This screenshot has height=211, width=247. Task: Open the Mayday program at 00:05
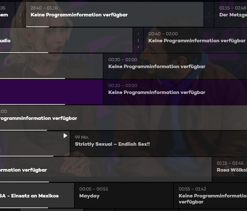[124, 195]
